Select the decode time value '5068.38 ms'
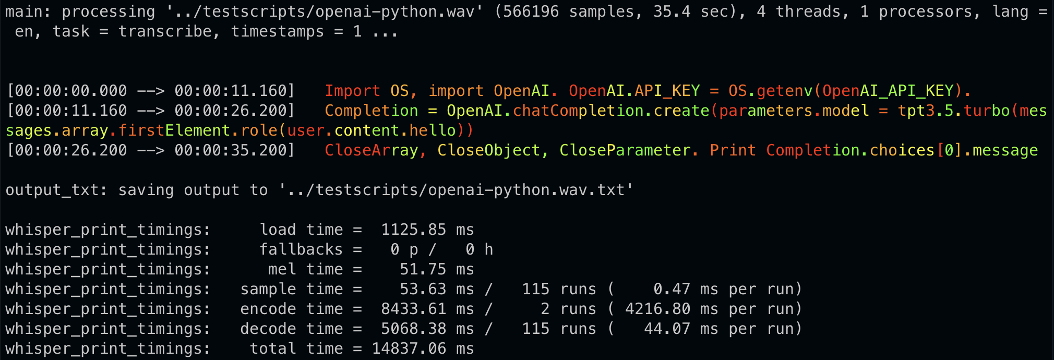The height and width of the screenshot is (360, 1054). tap(428, 329)
